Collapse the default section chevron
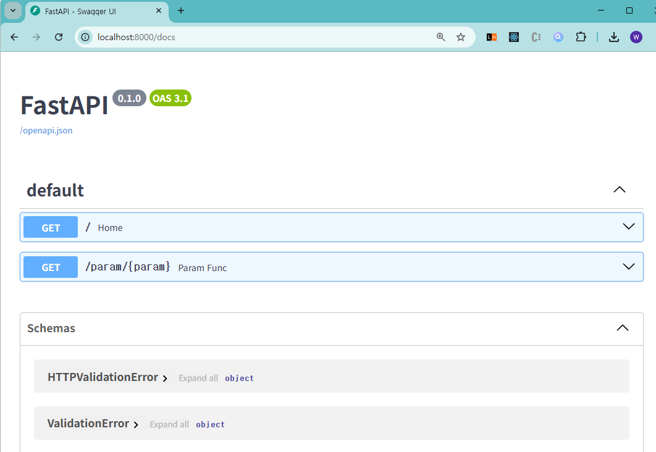This screenshot has width=656, height=452. coord(619,190)
